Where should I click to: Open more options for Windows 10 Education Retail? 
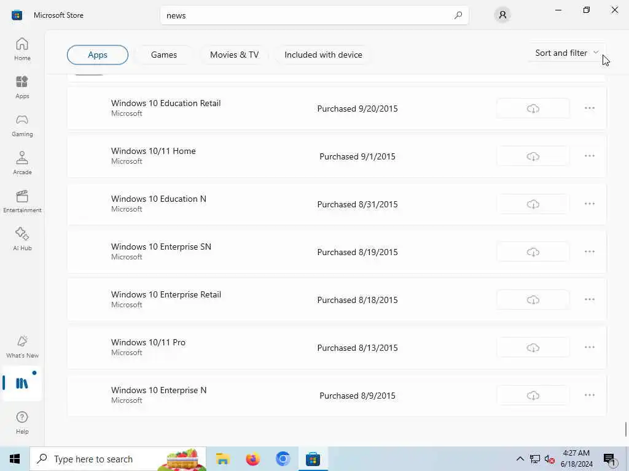pyautogui.click(x=589, y=108)
